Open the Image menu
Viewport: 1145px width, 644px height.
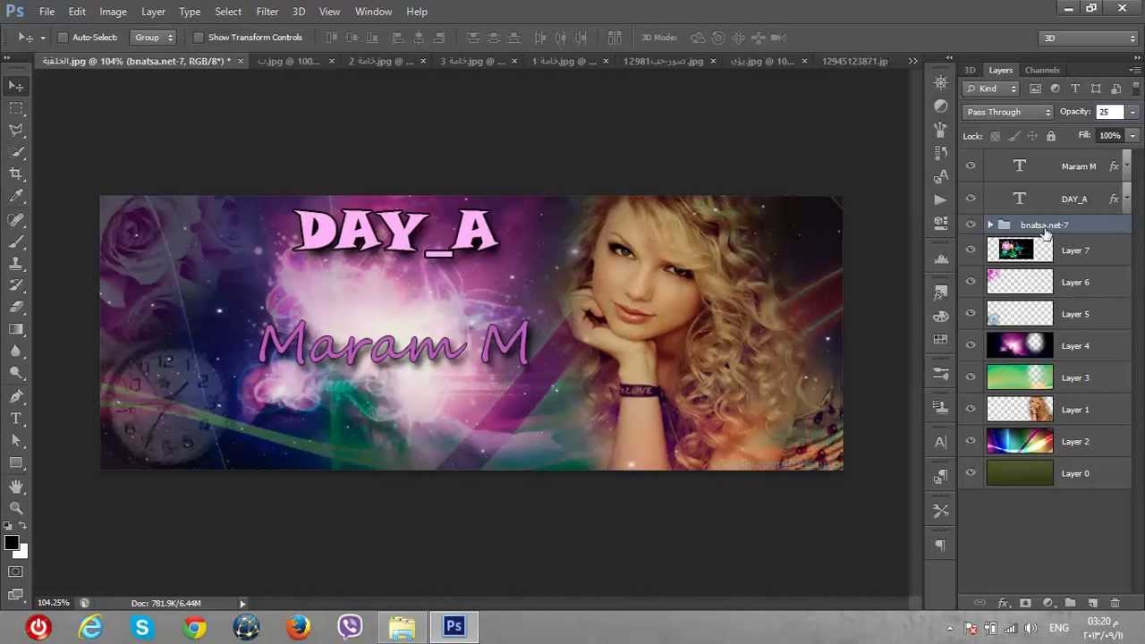[x=113, y=12]
